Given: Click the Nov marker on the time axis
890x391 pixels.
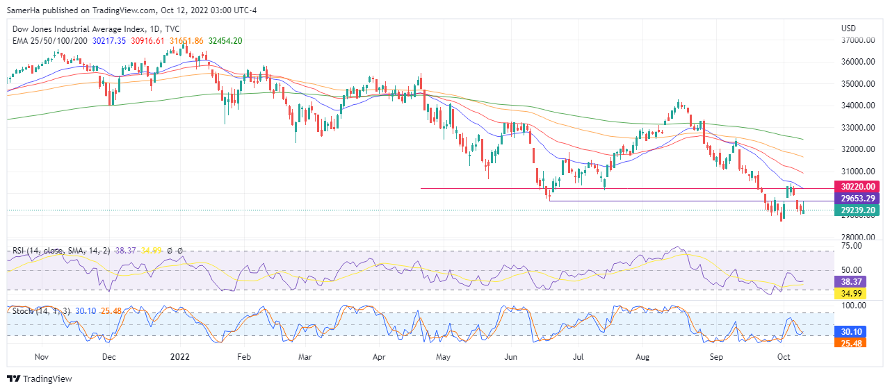Looking at the screenshot, I should pos(41,357).
